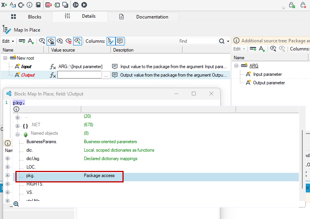Open the Documentation tab
Viewport: 310px width, 219px height.
[x=144, y=17]
